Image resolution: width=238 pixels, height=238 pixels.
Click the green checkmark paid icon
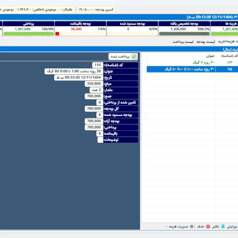(134, 57)
